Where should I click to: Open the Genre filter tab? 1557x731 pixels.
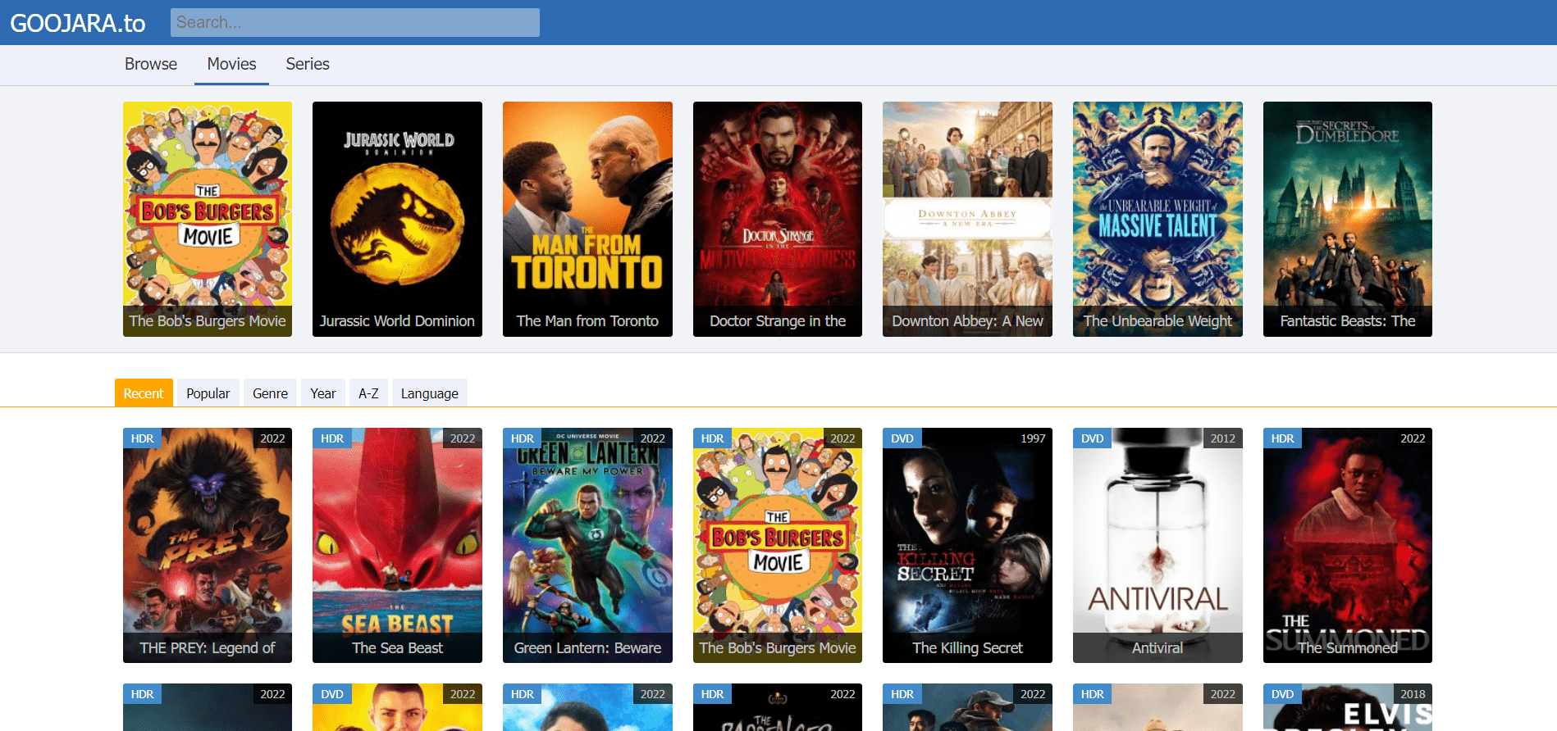(x=270, y=393)
